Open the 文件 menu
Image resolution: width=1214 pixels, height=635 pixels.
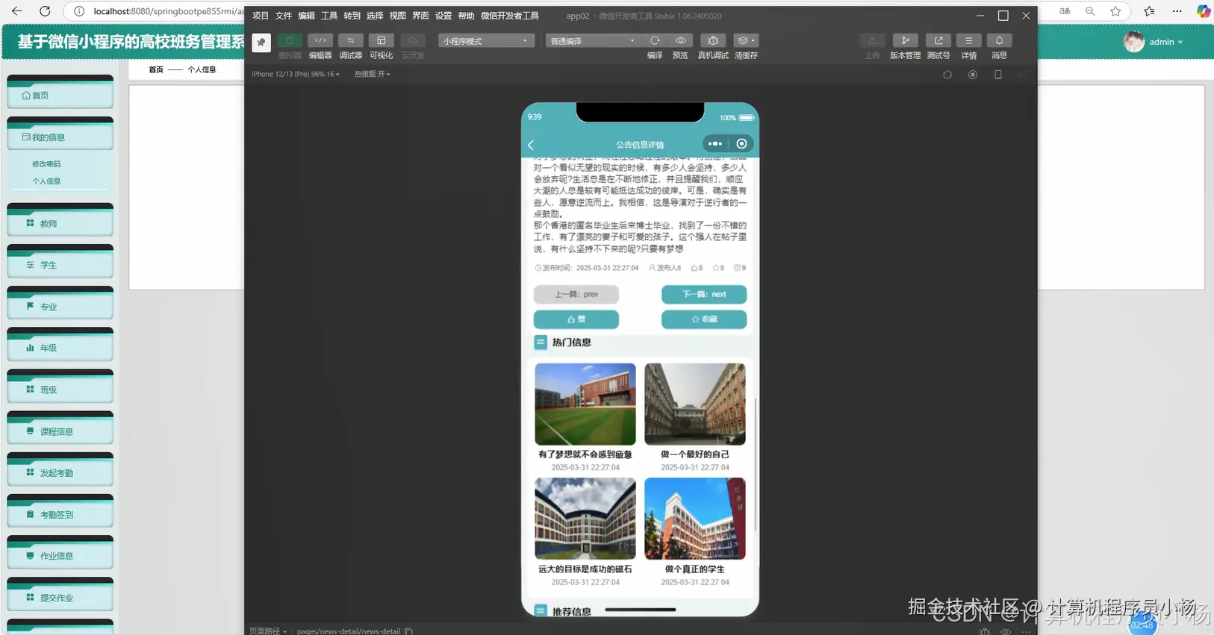[284, 16]
